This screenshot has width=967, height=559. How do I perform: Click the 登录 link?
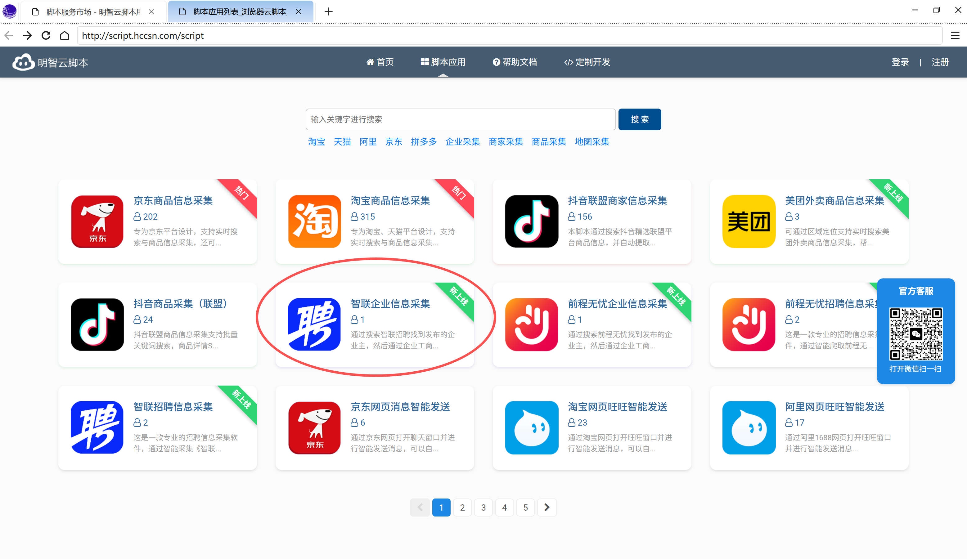point(900,62)
